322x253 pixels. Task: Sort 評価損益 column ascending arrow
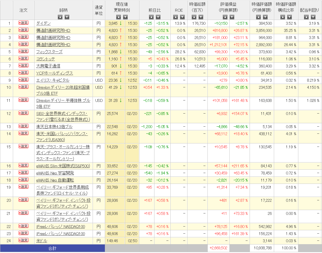(x=225, y=17)
